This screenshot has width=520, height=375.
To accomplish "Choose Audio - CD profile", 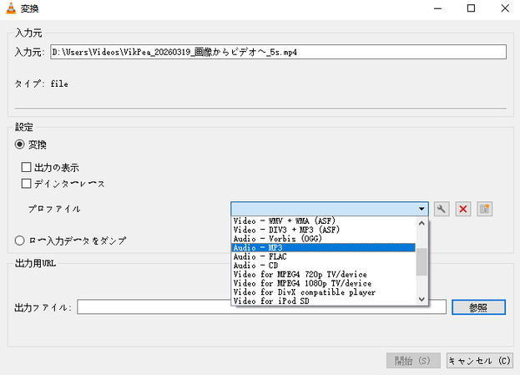I will coord(323,266).
